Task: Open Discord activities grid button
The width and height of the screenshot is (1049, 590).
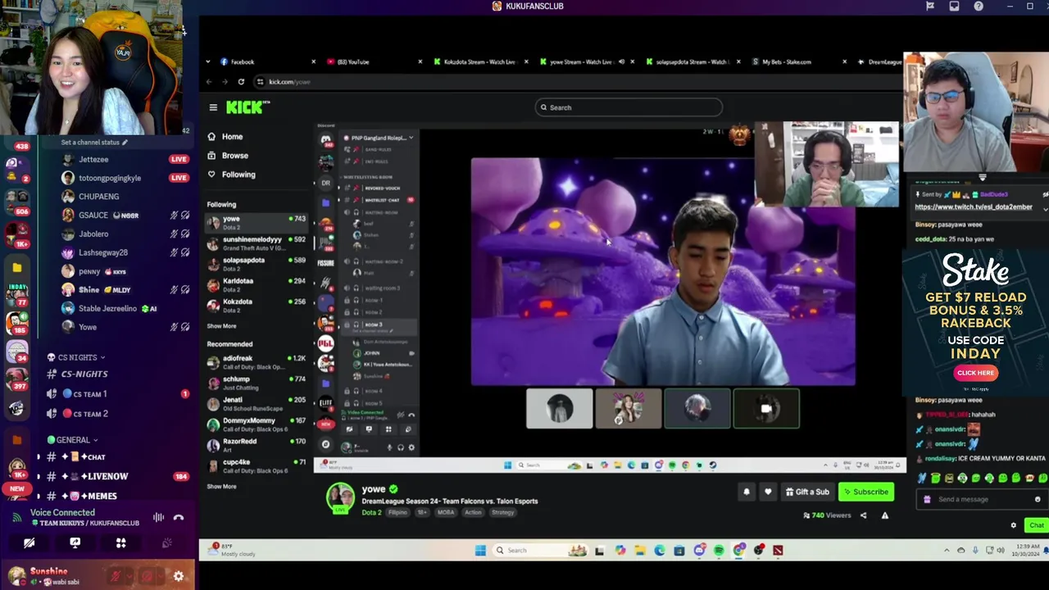Action: (120, 542)
